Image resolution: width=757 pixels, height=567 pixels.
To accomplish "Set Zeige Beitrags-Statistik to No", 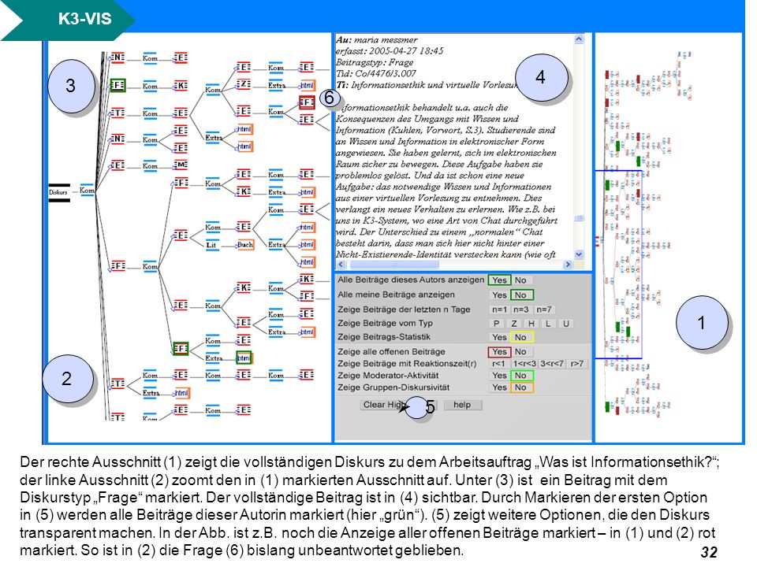I will tap(521, 337).
